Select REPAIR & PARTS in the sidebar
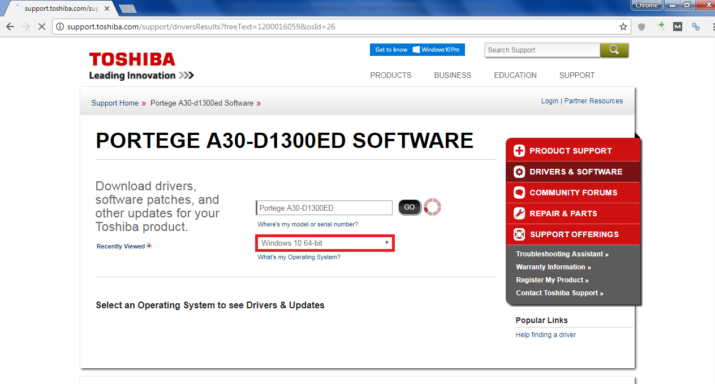 click(573, 213)
